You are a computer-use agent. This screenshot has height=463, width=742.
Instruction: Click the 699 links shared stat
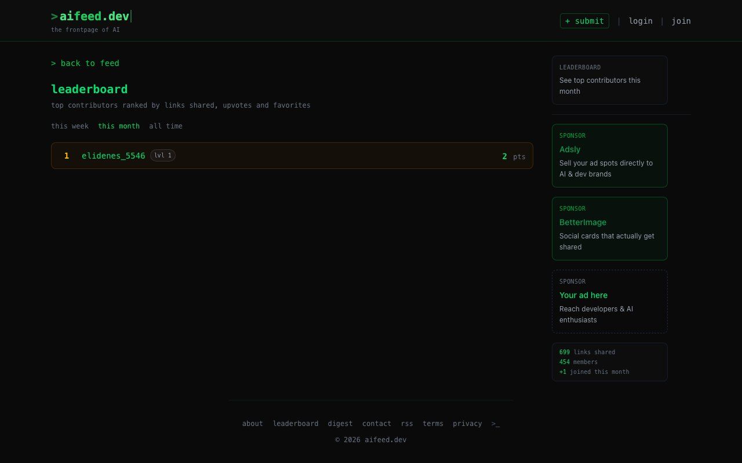tap(587, 352)
